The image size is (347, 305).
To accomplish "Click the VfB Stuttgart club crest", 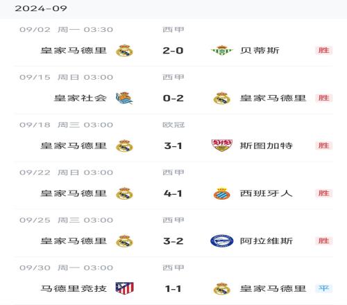I will click(222, 146).
